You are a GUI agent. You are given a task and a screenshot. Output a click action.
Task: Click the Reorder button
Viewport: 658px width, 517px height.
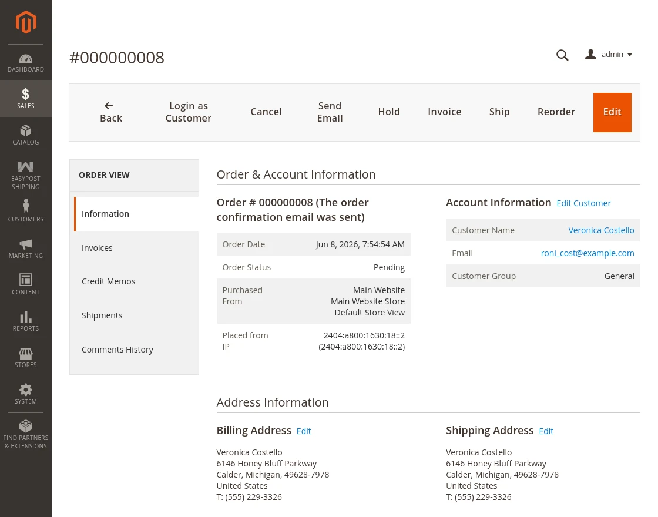[x=556, y=112]
